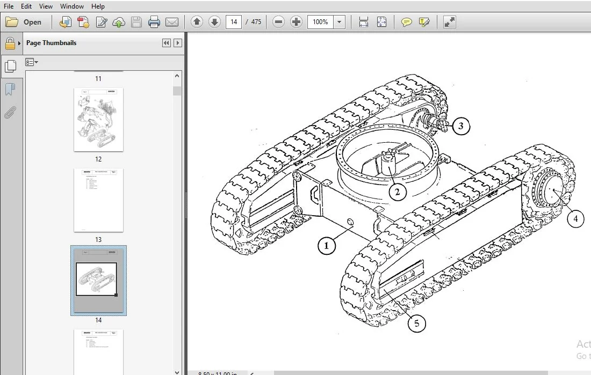The height and width of the screenshot is (375, 591).
Task: Click the panel expand right arrow button
Action: (178, 43)
